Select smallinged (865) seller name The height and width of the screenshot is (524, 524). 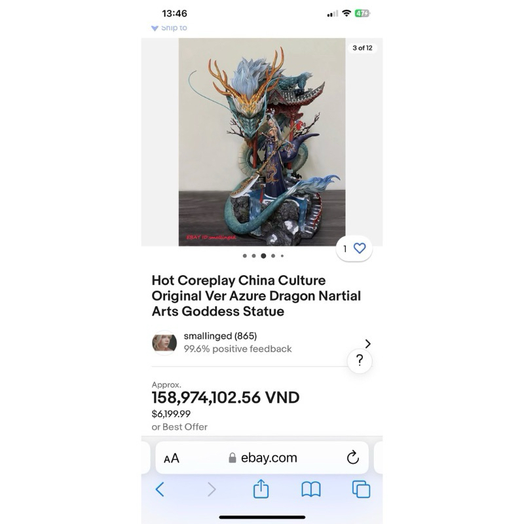pyautogui.click(x=220, y=336)
